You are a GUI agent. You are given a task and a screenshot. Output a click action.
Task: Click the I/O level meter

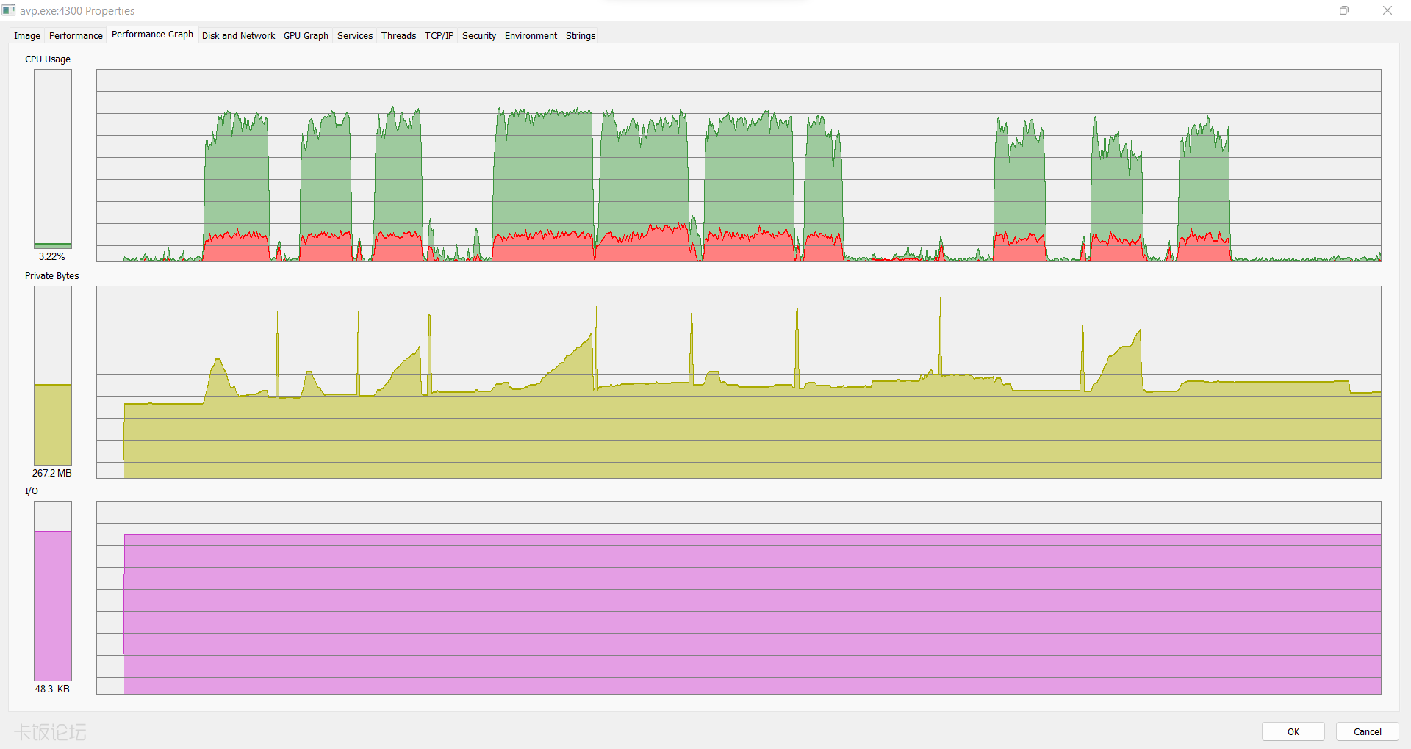pyautogui.click(x=53, y=591)
